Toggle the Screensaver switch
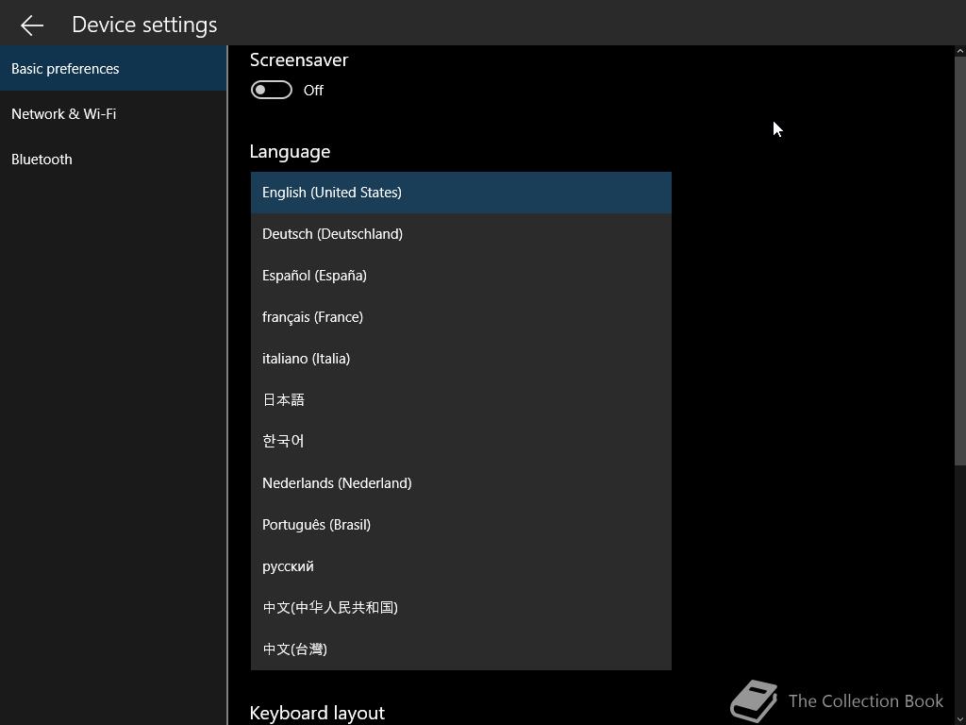This screenshot has height=725, width=966. [271, 90]
